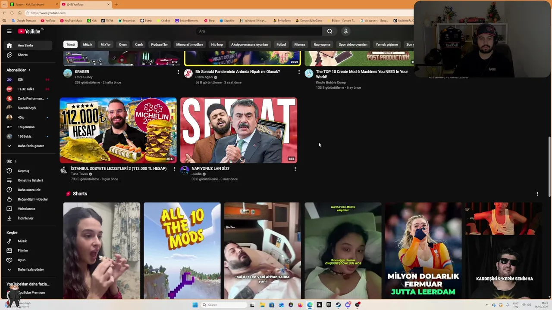Show more subscriptions via Daha fazla göster
The height and width of the screenshot is (310, 552).
28,146
